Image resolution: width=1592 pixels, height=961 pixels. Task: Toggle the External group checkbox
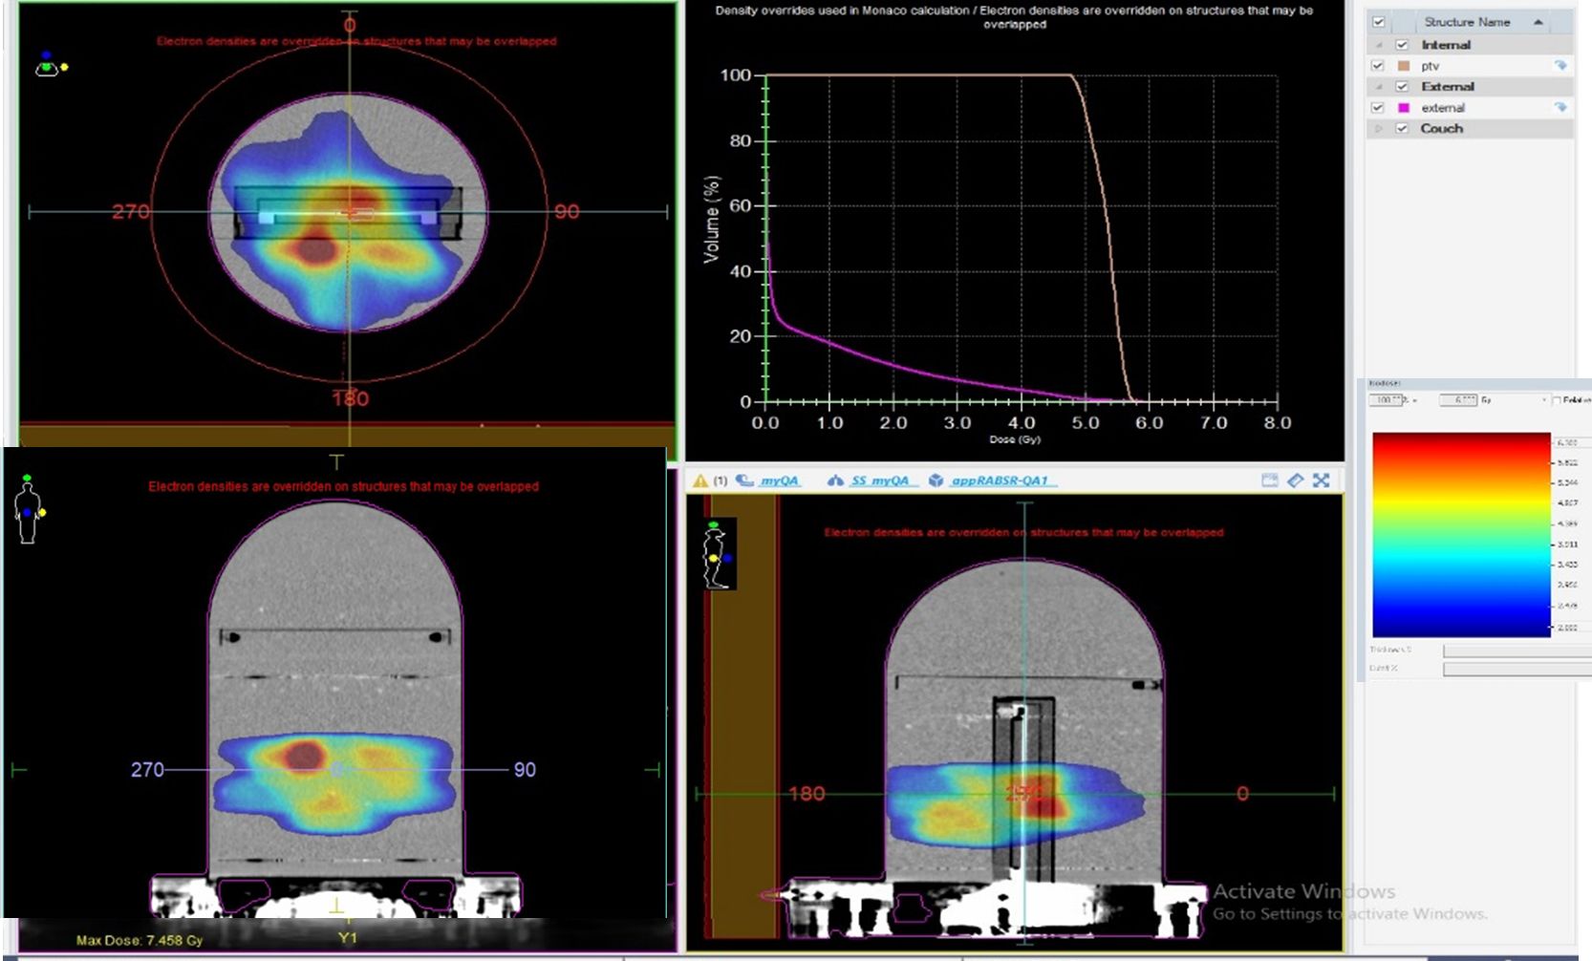[1402, 87]
